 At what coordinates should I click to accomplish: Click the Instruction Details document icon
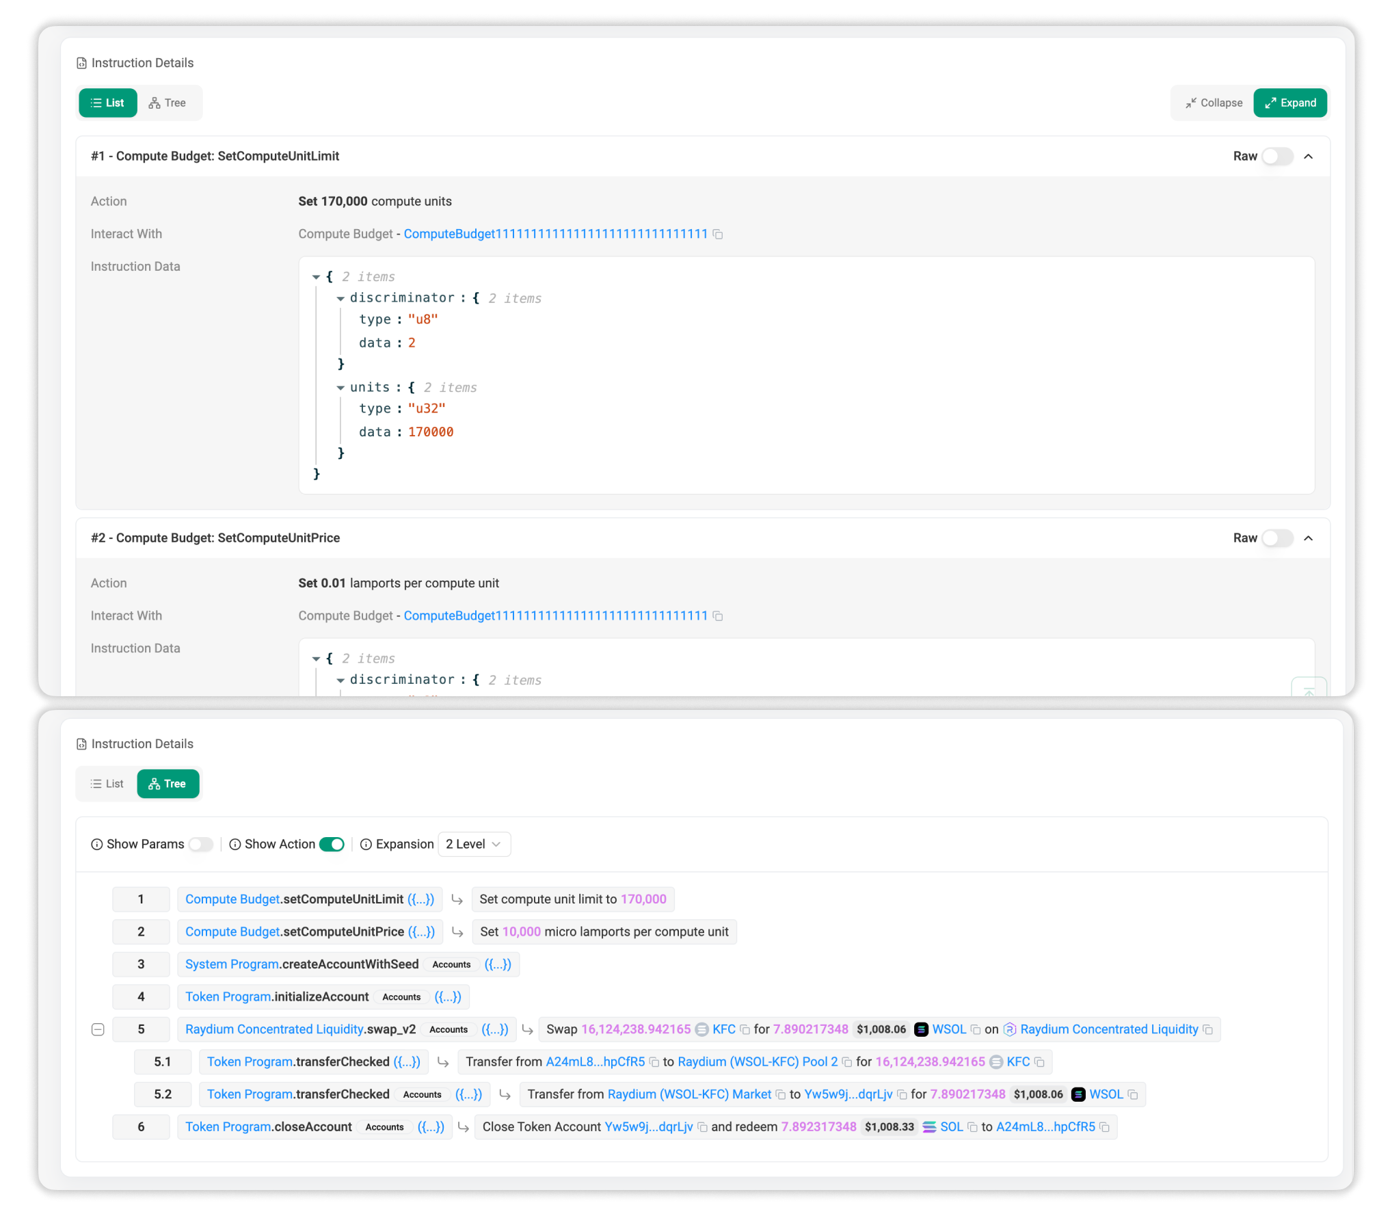click(83, 63)
